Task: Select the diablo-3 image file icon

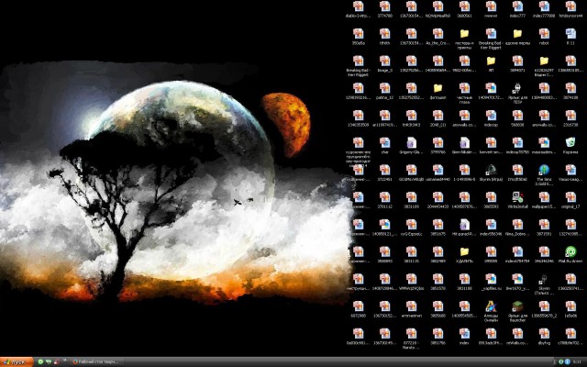Action: [x=358, y=6]
